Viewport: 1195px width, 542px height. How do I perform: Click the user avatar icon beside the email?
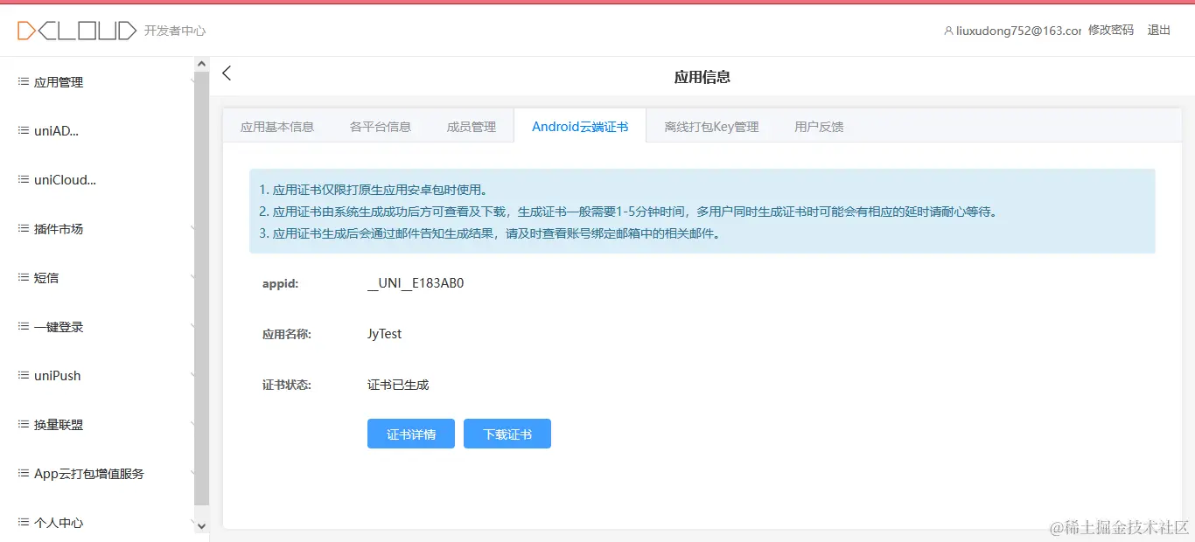click(x=948, y=31)
